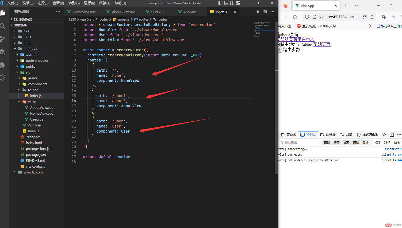Open the Search view in activity bar
This screenshot has height=228, width=402.
click(x=3, y=26)
